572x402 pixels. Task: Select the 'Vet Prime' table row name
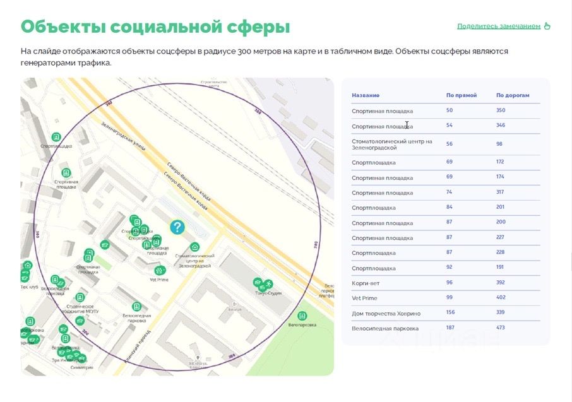click(x=364, y=298)
